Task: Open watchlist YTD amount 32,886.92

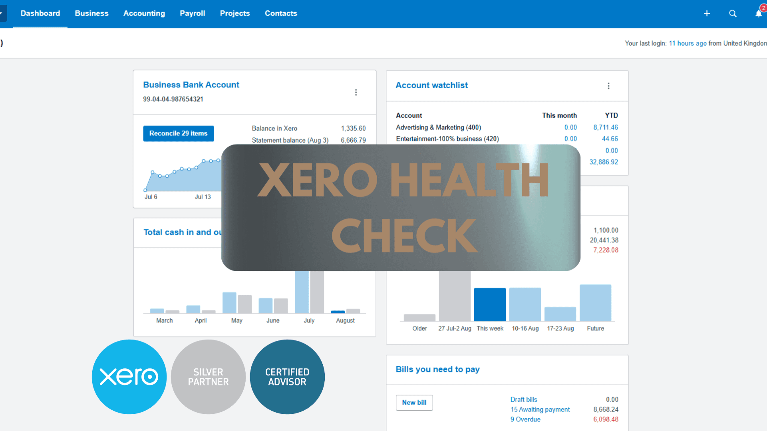Action: (604, 162)
